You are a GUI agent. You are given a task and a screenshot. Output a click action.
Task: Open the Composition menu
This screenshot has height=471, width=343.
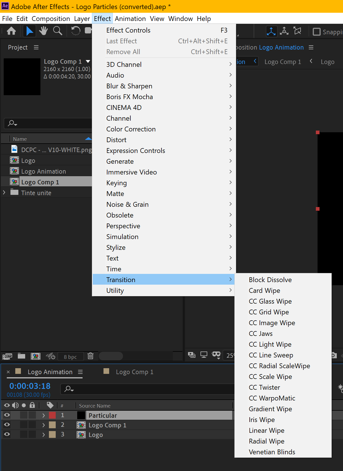click(51, 19)
